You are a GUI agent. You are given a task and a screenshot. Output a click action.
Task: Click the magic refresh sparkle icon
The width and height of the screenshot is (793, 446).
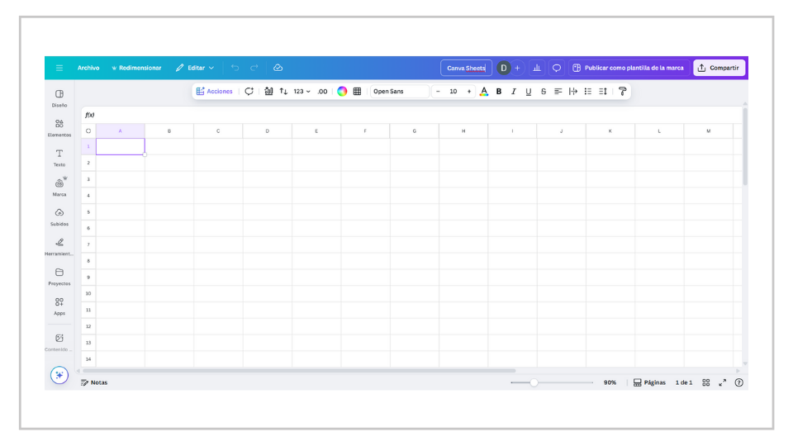point(249,92)
